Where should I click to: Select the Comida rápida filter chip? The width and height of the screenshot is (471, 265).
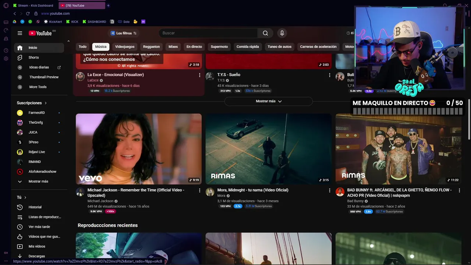(248, 47)
